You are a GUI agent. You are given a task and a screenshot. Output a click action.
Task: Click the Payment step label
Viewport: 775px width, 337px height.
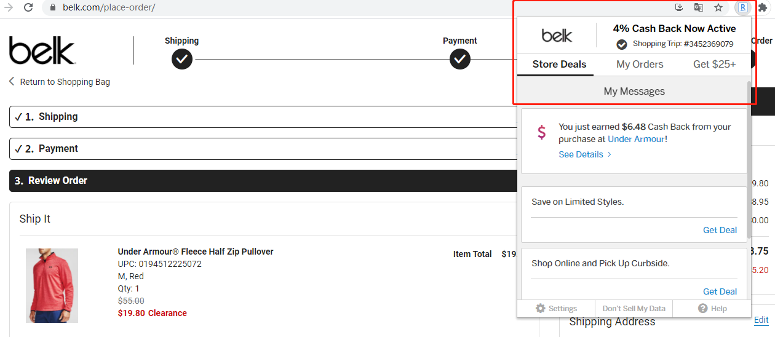[460, 41]
